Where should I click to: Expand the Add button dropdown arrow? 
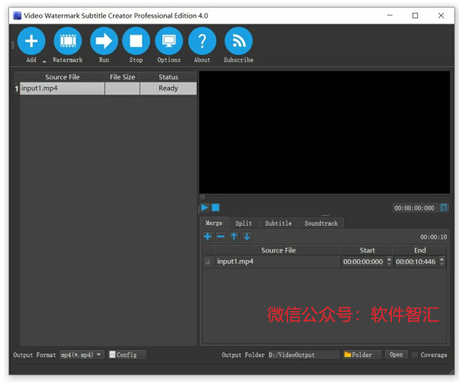coord(44,62)
